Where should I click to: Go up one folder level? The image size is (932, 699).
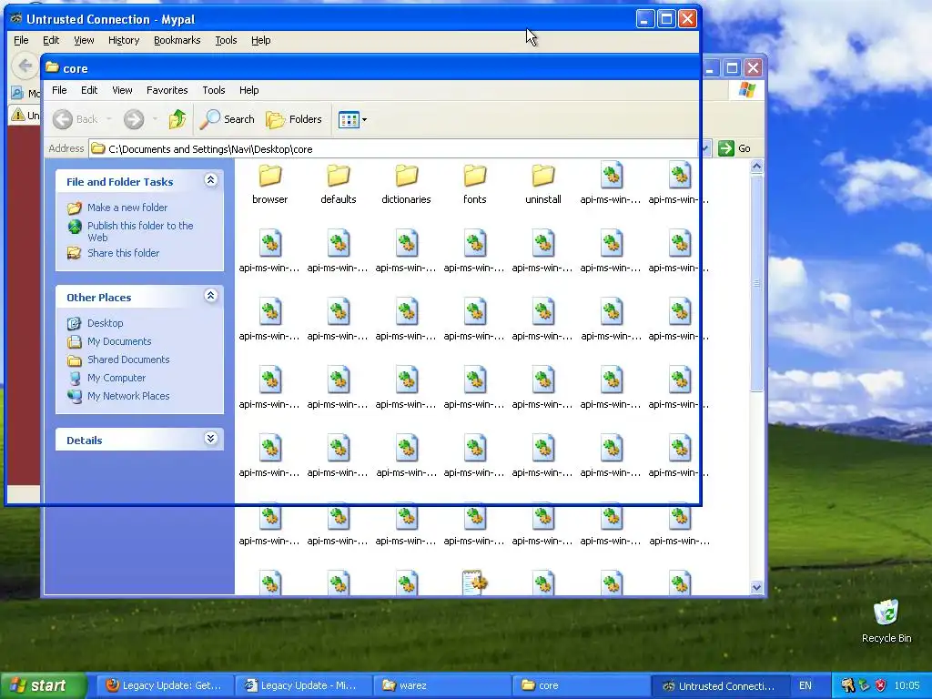click(177, 119)
